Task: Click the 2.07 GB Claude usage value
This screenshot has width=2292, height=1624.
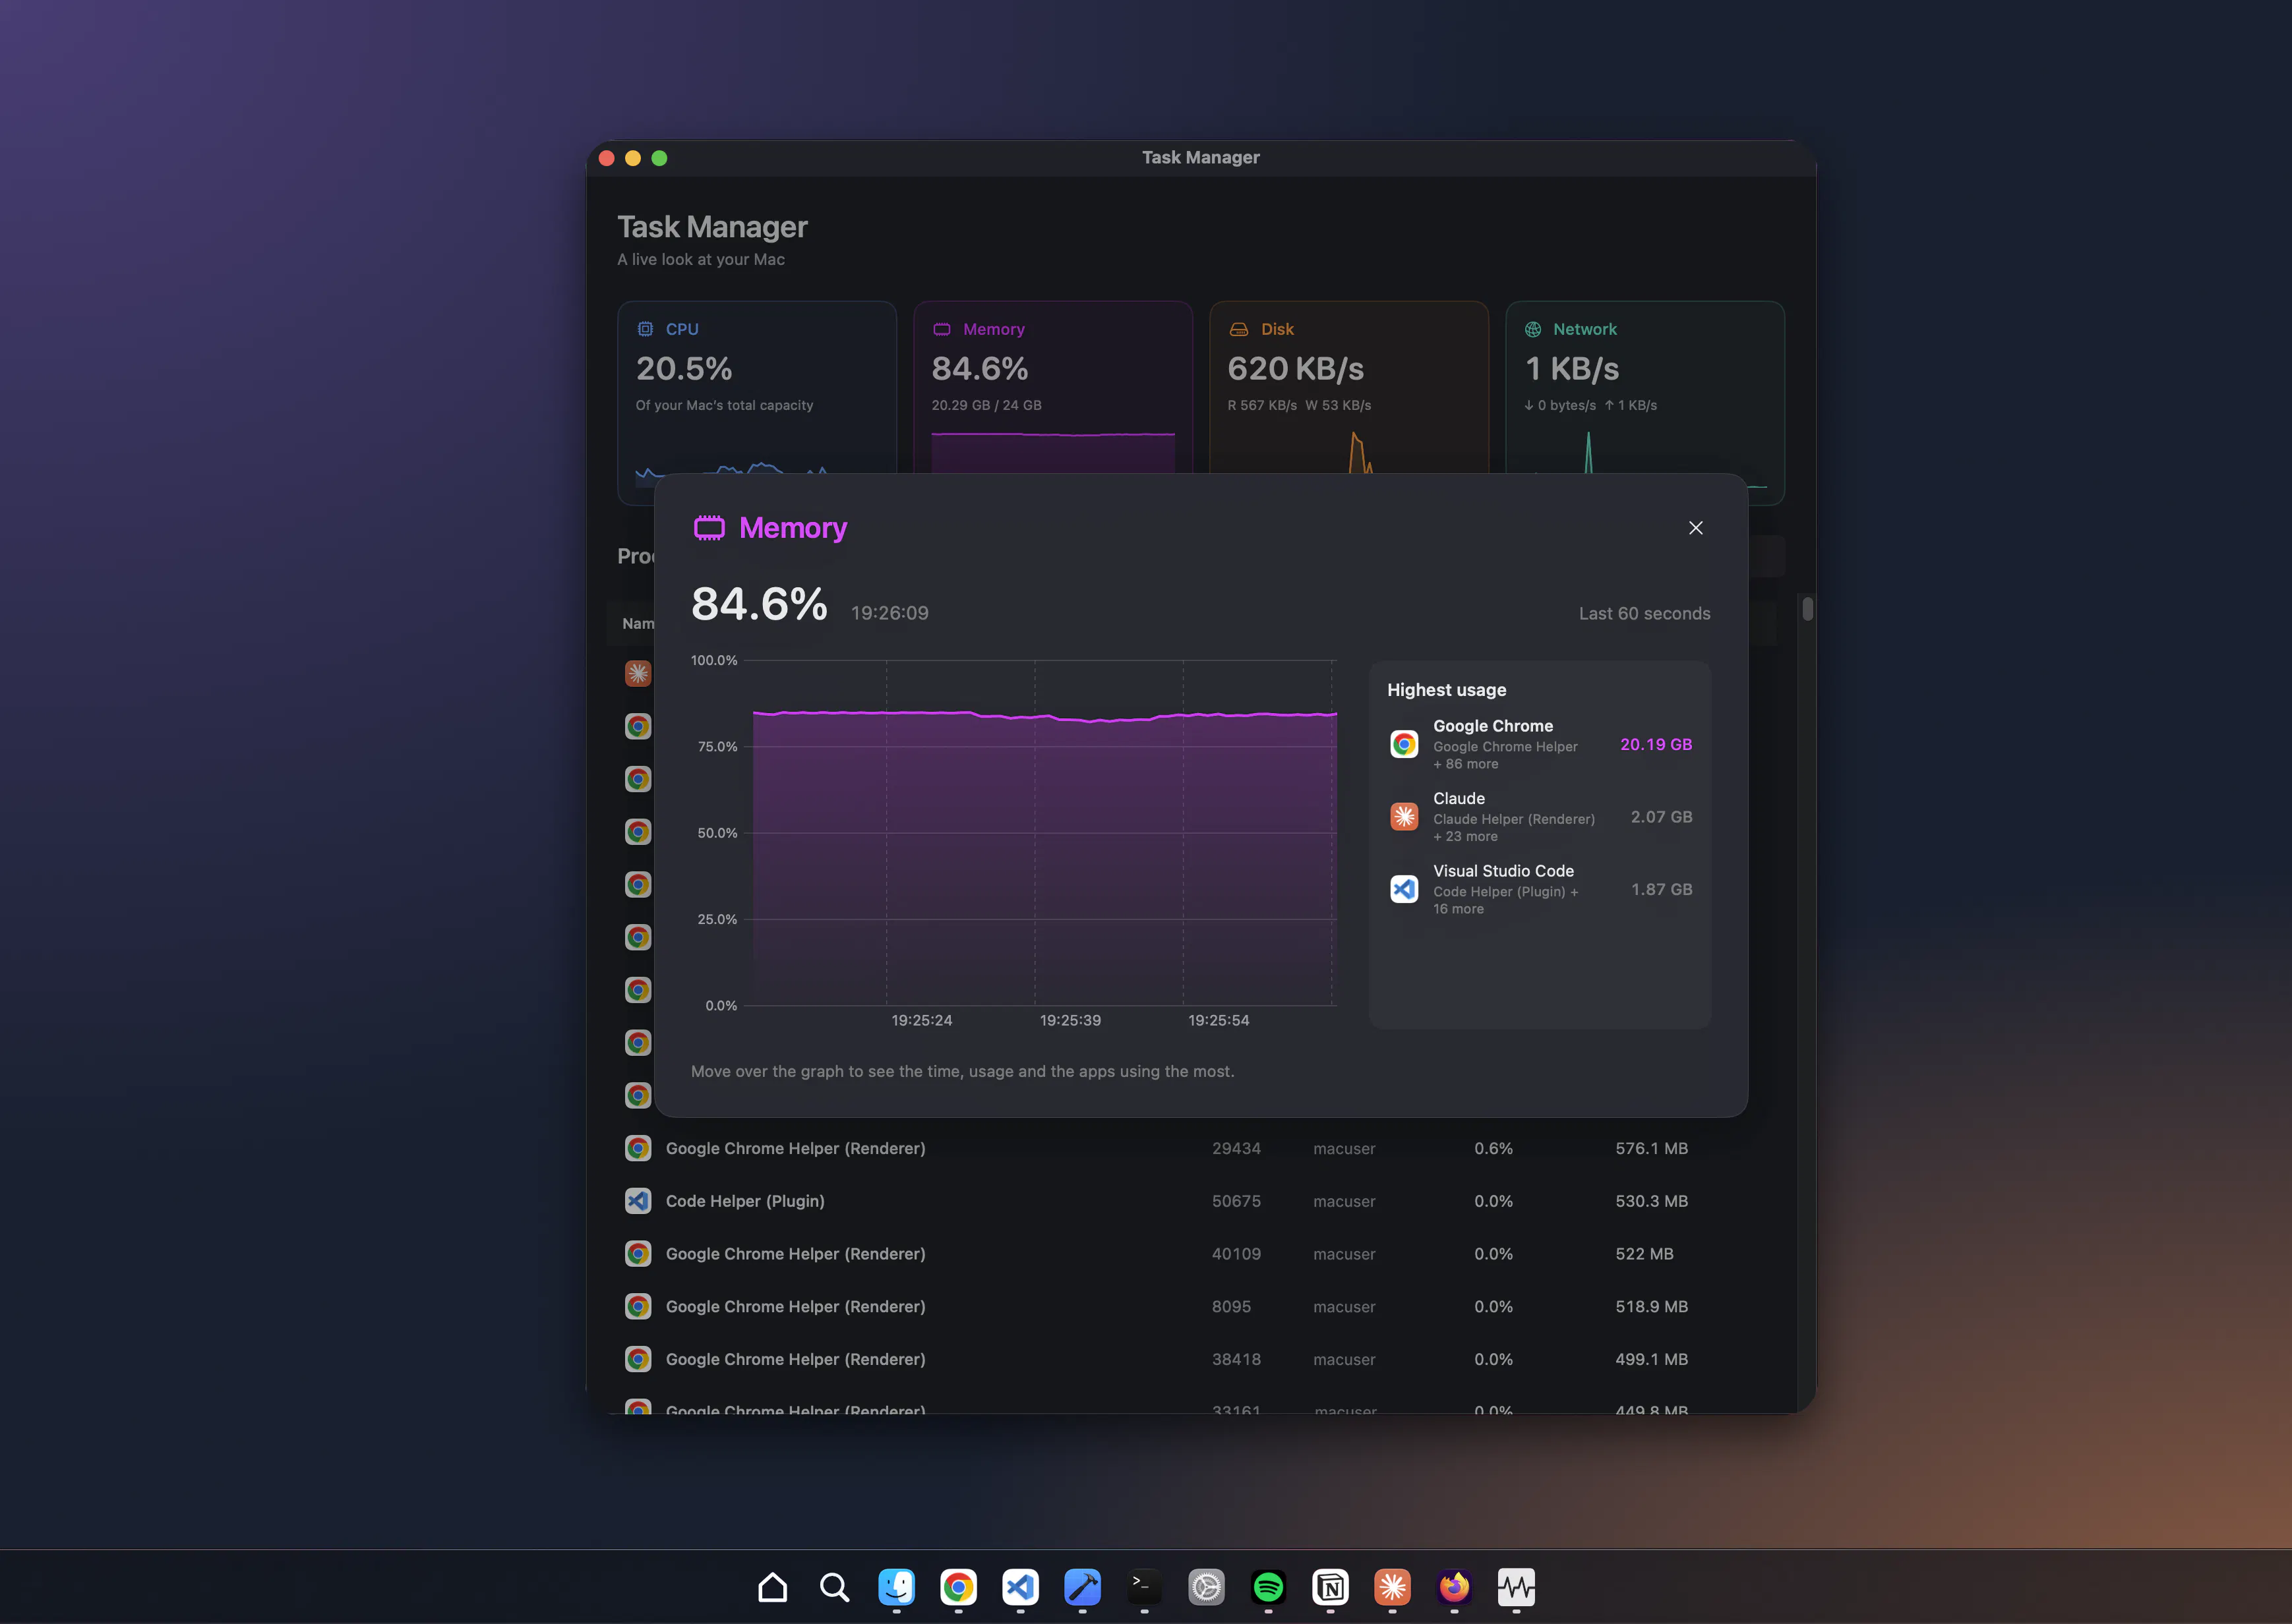Action: pyautogui.click(x=1661, y=816)
